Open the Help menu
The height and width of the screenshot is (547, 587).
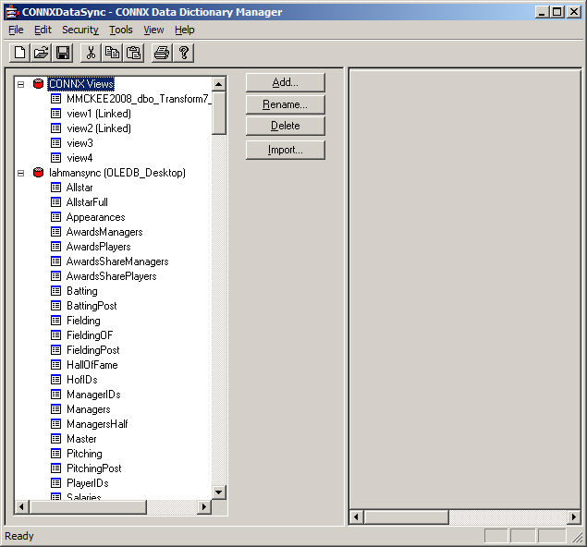click(185, 30)
